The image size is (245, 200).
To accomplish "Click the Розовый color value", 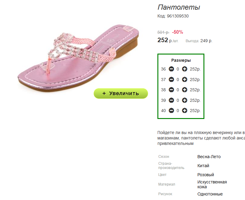I will 206,175.
